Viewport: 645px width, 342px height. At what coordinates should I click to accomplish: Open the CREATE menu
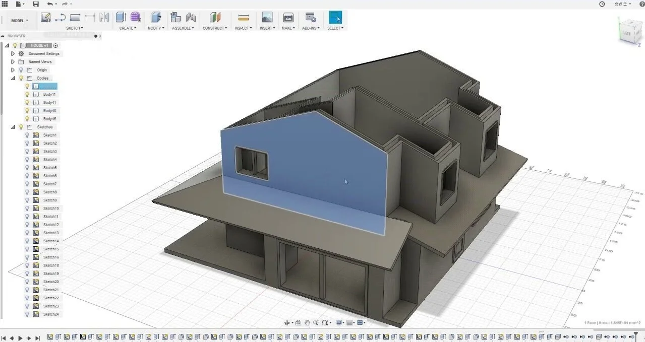tap(128, 28)
